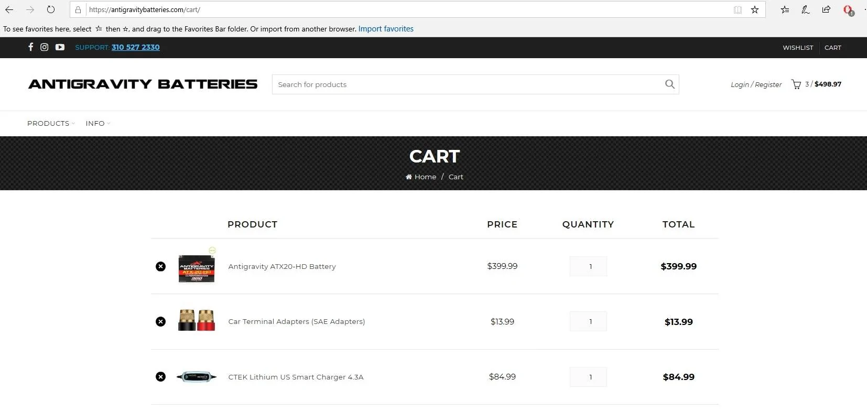Click the search magnifier icon

(x=669, y=84)
